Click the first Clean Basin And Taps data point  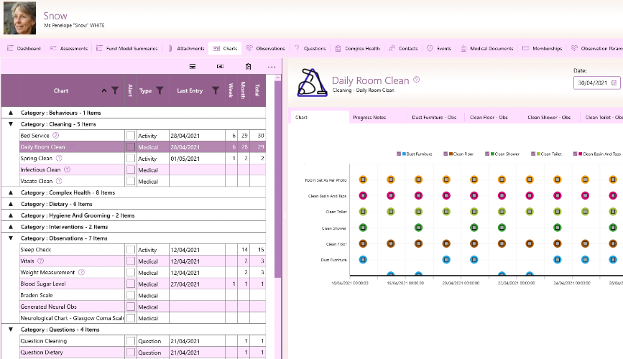pos(363,195)
